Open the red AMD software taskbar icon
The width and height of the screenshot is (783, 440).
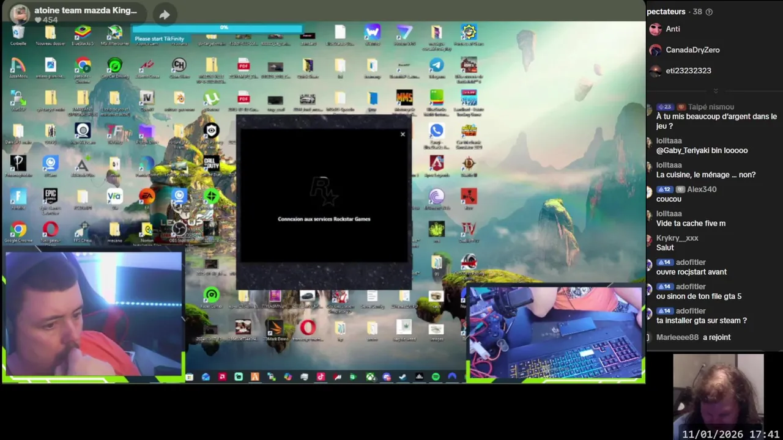pyautogui.click(x=223, y=376)
